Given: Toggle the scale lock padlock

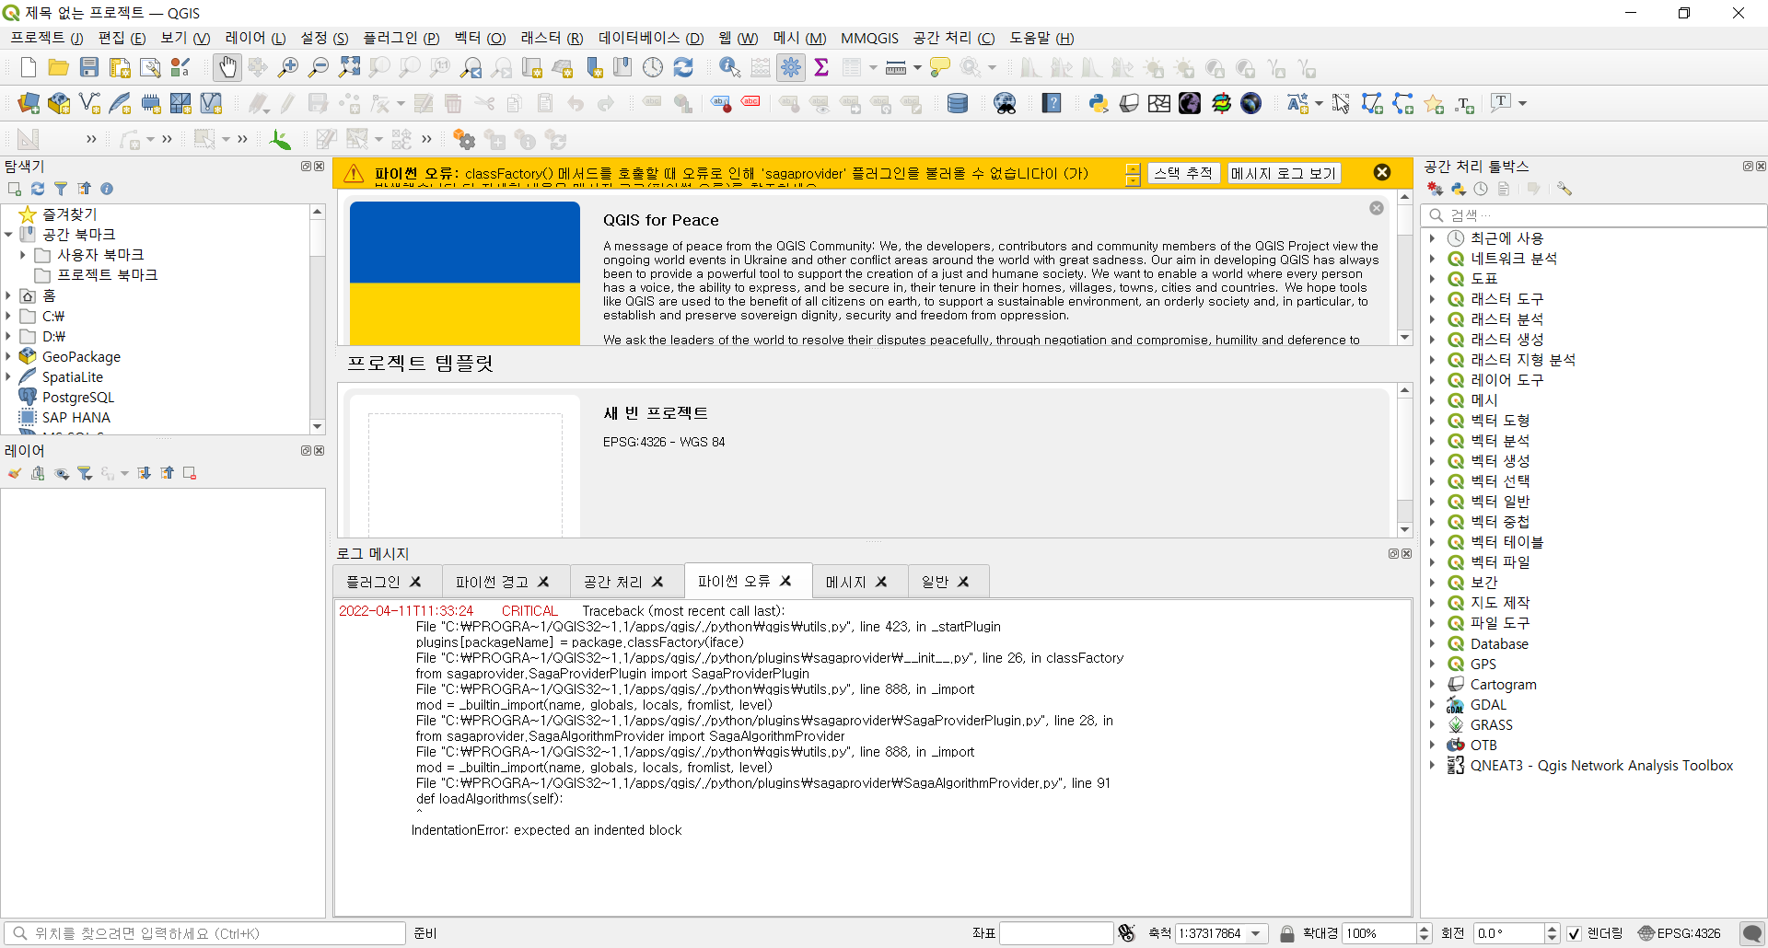Looking at the screenshot, I should click(1287, 933).
